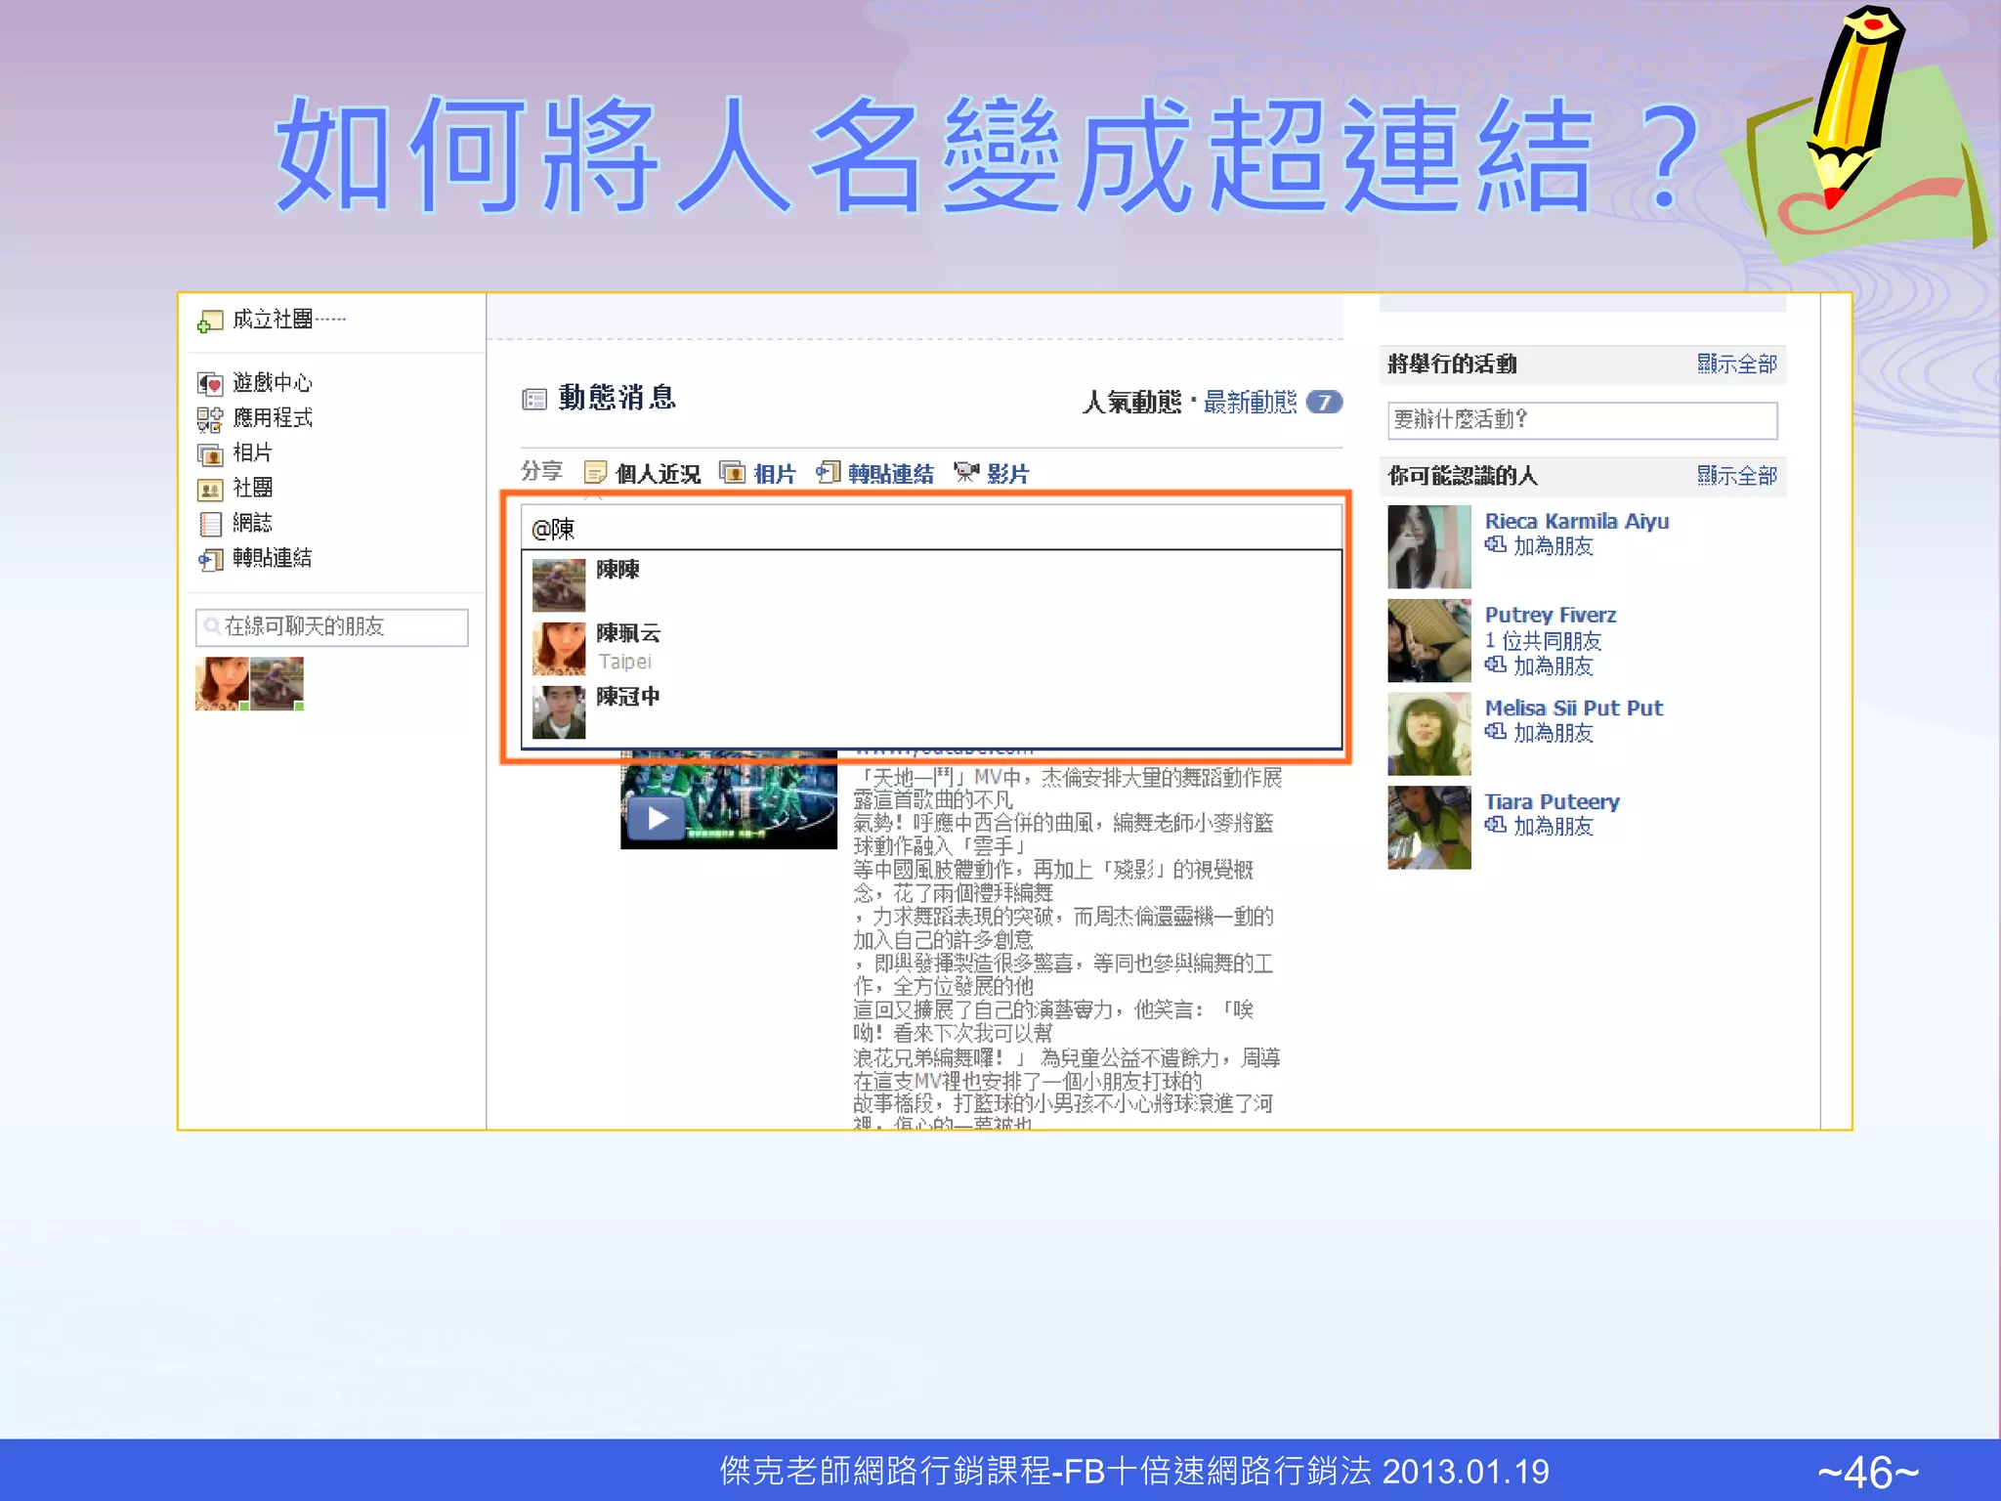2001x1501 pixels.
Task: Click add-friend icon beside Rieca Karmila Aiyu
Action: pyautogui.click(x=1495, y=545)
